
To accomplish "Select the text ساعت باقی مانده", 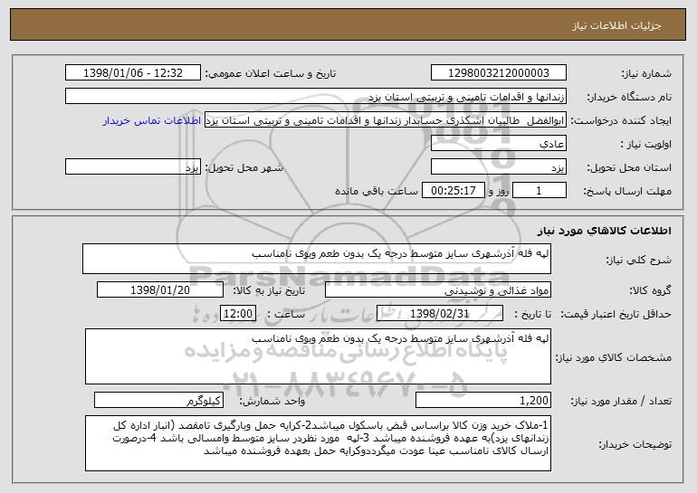I will coord(377,191).
